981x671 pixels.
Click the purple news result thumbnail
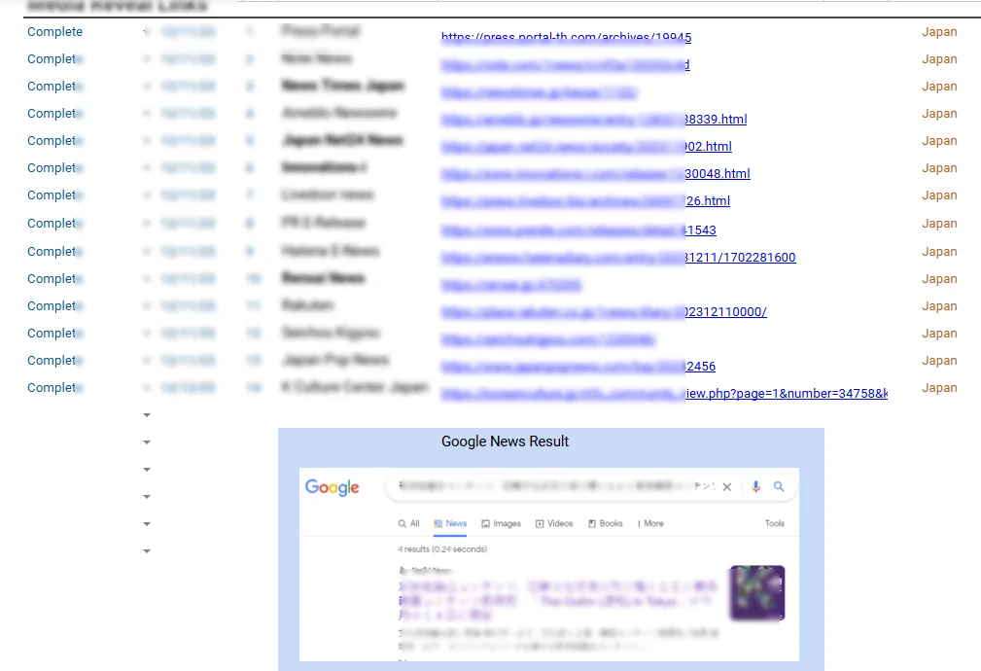757,593
